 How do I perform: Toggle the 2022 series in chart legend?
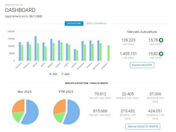pyautogui.click(x=65, y=74)
